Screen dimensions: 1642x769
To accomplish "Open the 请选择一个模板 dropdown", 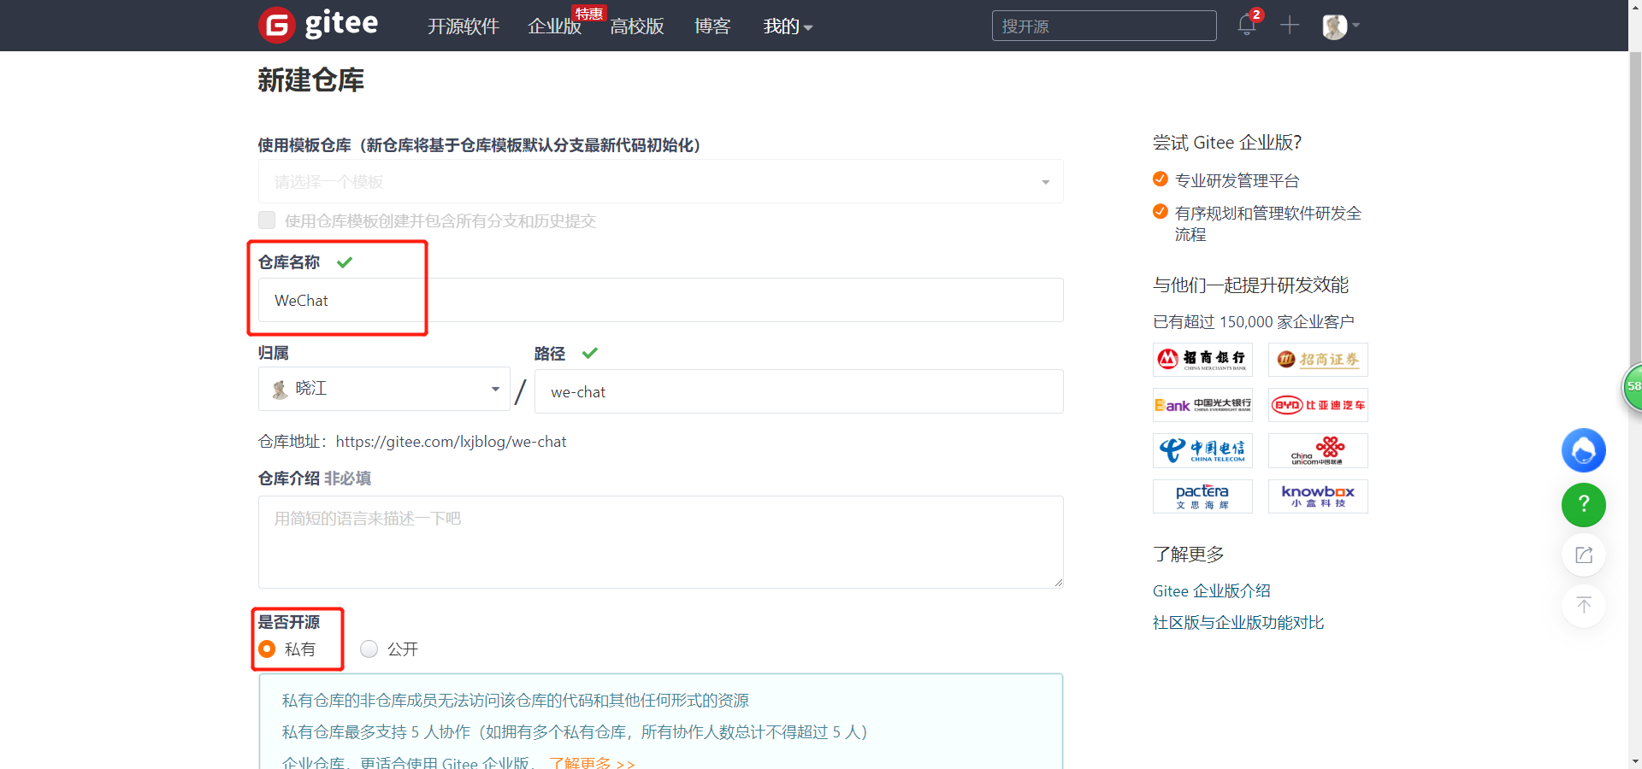I will coord(660,181).
